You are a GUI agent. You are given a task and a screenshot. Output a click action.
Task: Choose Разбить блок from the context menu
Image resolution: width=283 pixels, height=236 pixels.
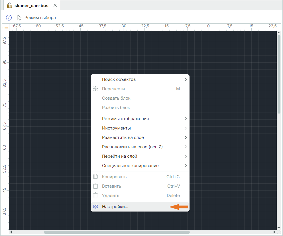140,107
